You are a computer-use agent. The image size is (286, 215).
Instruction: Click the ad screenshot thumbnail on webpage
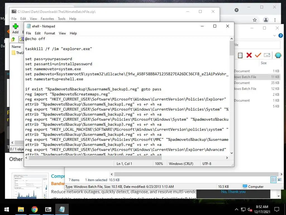point(30,186)
